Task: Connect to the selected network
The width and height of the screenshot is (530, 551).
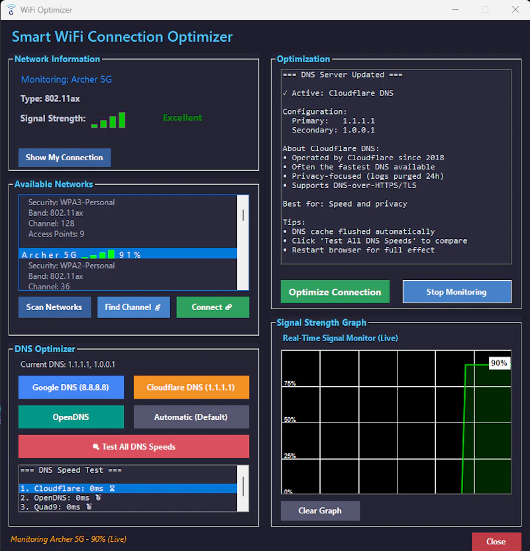Action: (213, 307)
